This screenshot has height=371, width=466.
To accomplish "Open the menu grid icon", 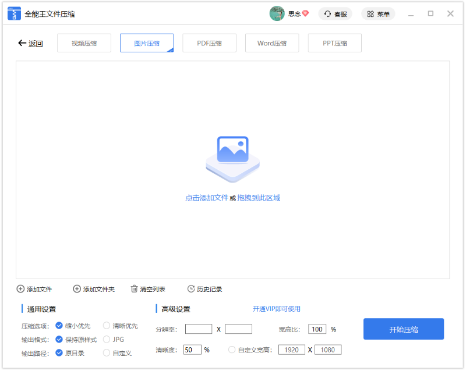I will [370, 14].
